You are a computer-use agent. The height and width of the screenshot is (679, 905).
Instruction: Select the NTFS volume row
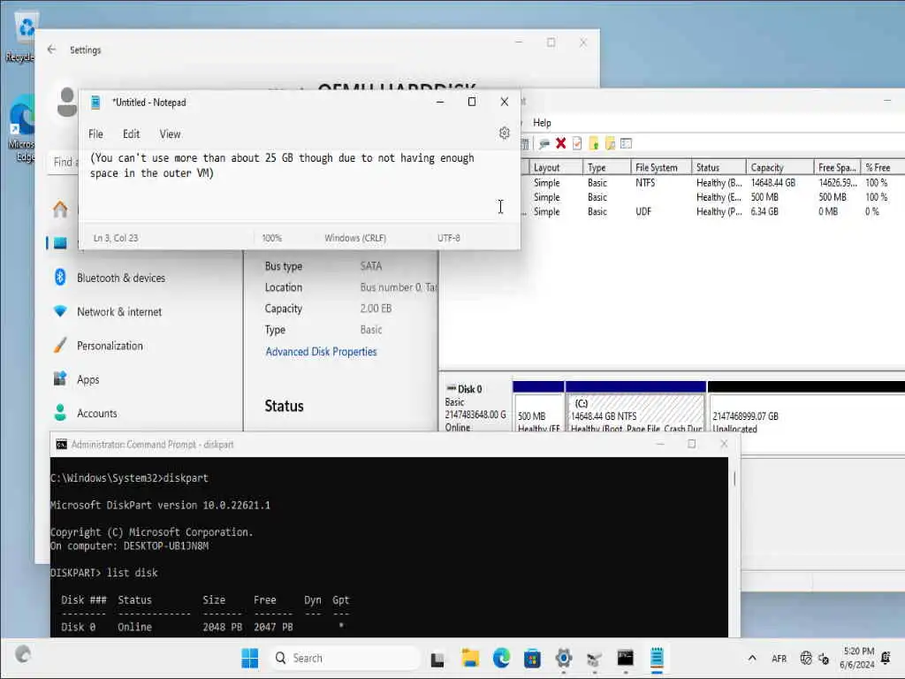pyautogui.click(x=713, y=182)
